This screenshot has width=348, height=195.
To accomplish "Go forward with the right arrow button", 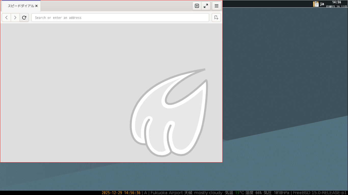I will [x=15, y=18].
